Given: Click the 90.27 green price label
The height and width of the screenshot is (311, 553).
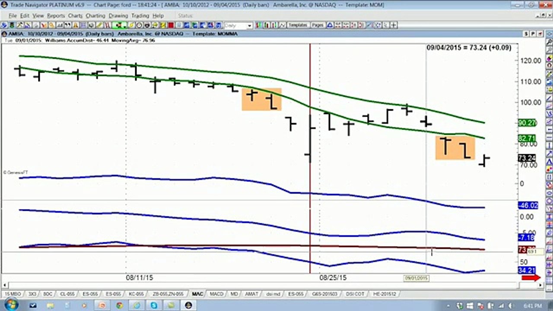Looking at the screenshot, I should click(x=527, y=123).
